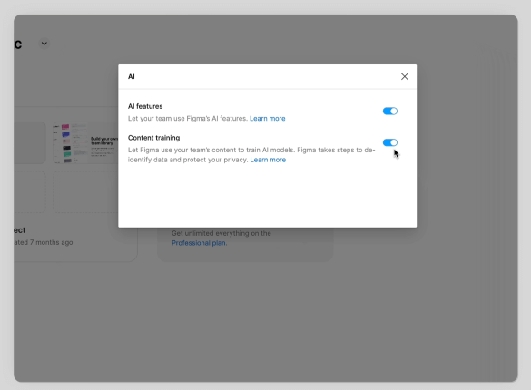
Task: Expand the team name dropdown chevron
Action: point(44,44)
